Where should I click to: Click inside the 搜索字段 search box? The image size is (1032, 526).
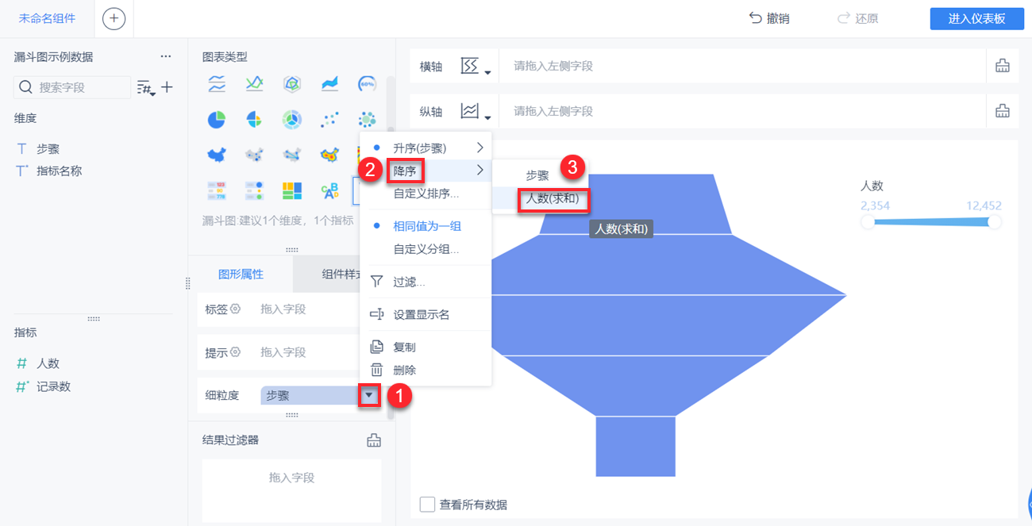(x=73, y=87)
